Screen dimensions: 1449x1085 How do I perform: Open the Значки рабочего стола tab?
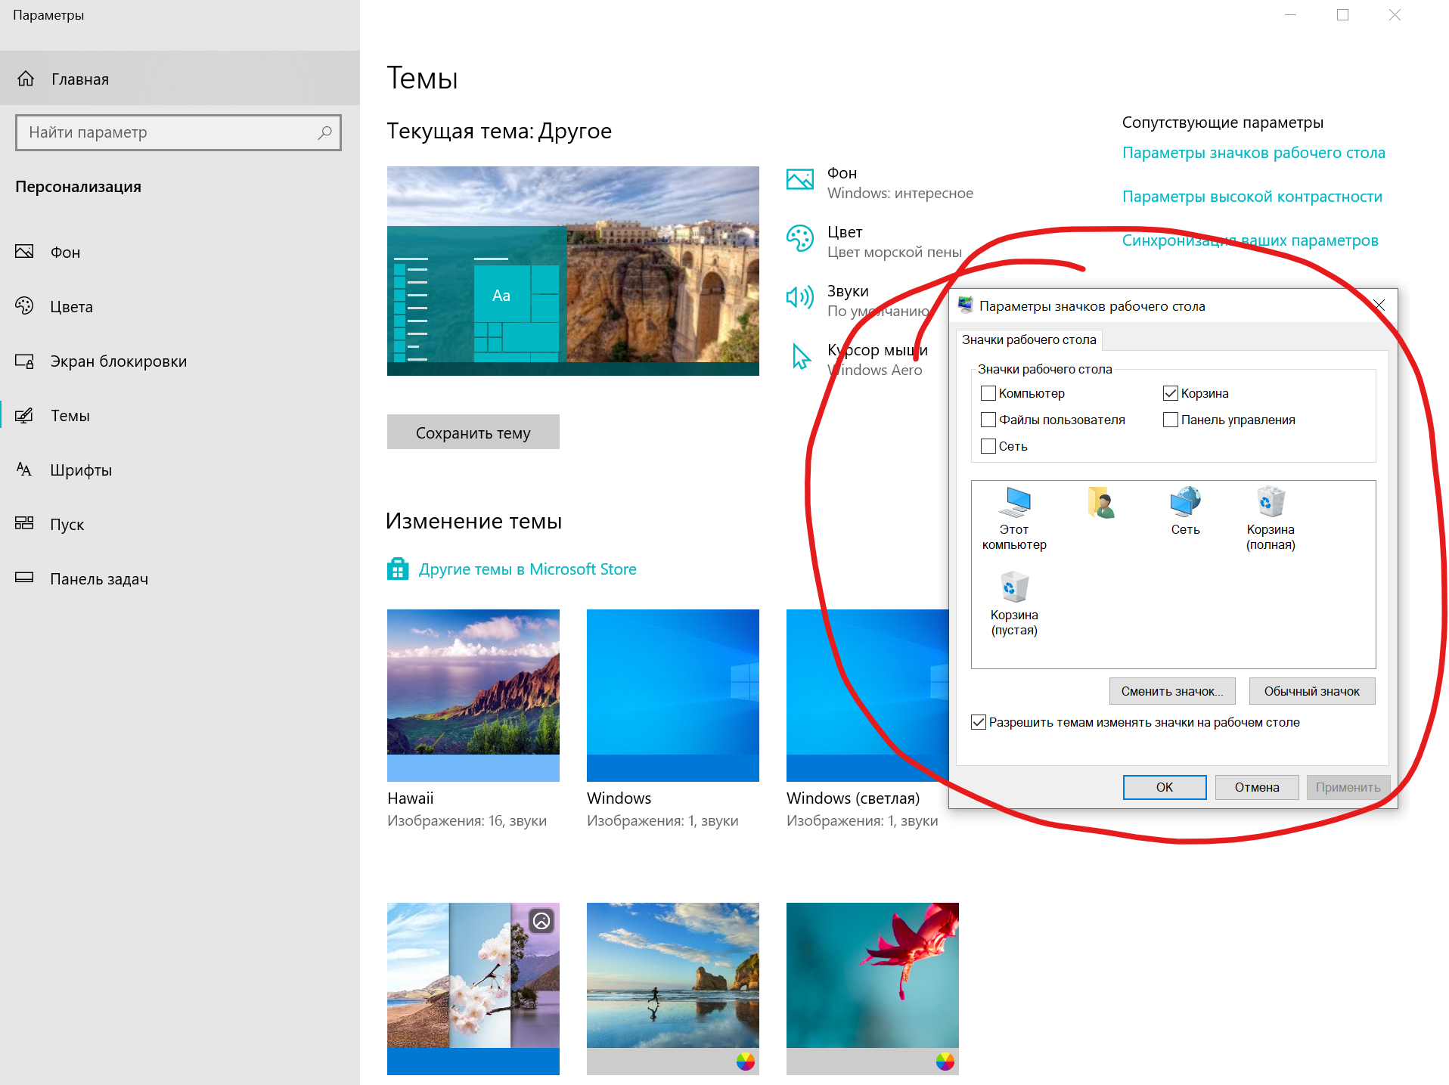click(x=1029, y=340)
